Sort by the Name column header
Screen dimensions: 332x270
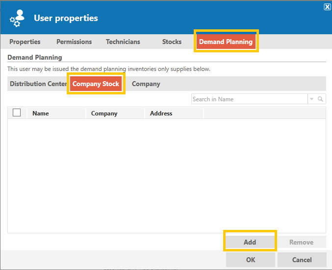pyautogui.click(x=56, y=113)
